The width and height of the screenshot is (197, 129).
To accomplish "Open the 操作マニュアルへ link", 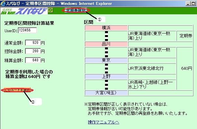I will click(x=103, y=122).
